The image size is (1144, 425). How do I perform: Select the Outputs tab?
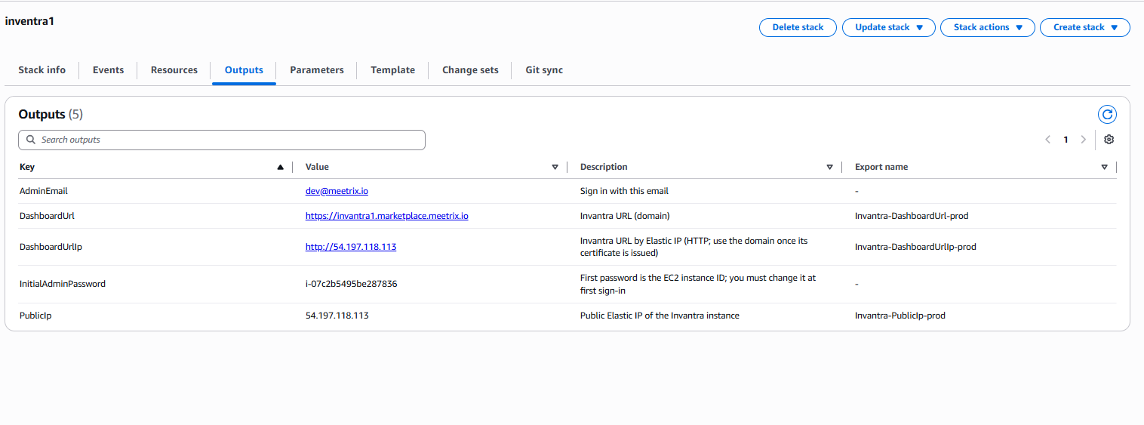pyautogui.click(x=244, y=70)
